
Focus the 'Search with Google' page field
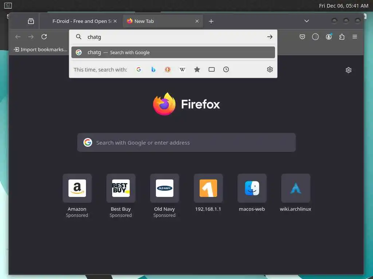(x=186, y=142)
